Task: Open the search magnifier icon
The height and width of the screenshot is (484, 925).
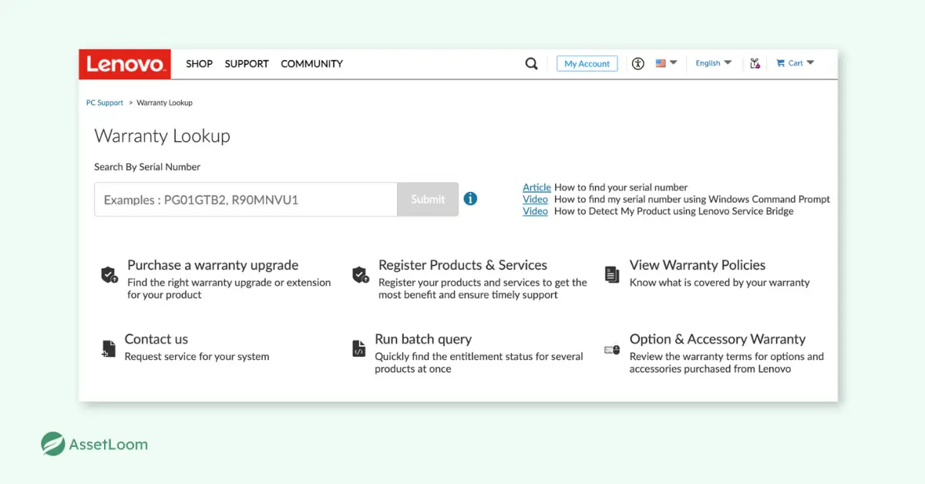Action: pyautogui.click(x=531, y=64)
